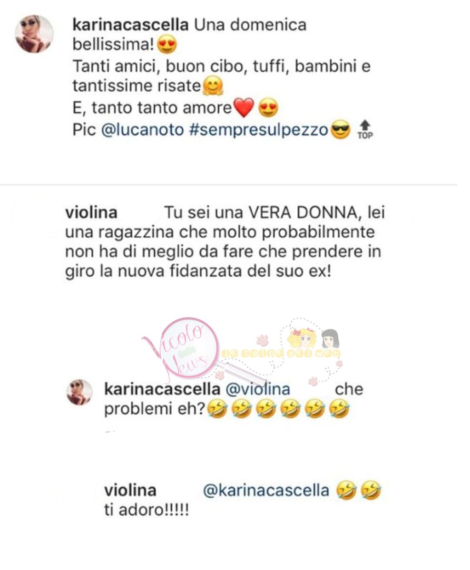This screenshot has width=470, height=570.
Task: Click the karinacascella username in the caption
Action: [131, 25]
